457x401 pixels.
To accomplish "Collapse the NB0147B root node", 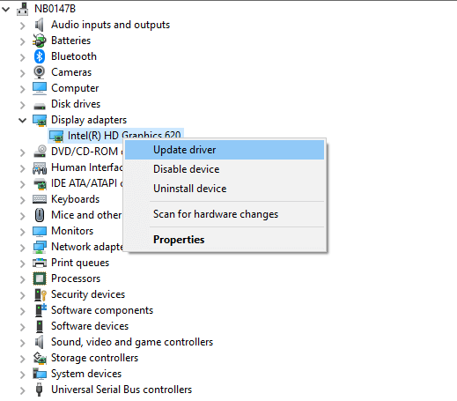I will (x=6, y=10).
